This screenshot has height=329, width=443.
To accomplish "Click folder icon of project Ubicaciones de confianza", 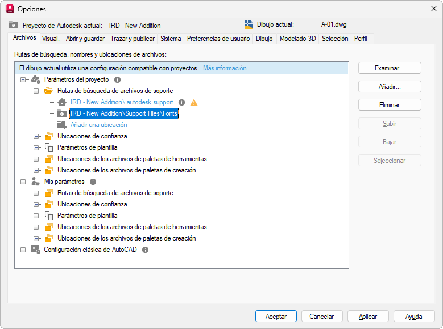I will tap(48, 136).
